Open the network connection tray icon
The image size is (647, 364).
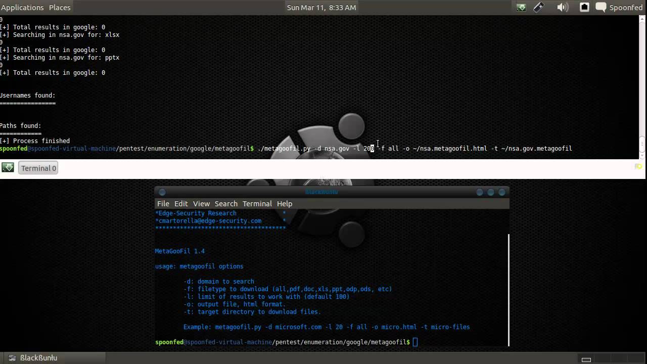click(x=584, y=8)
